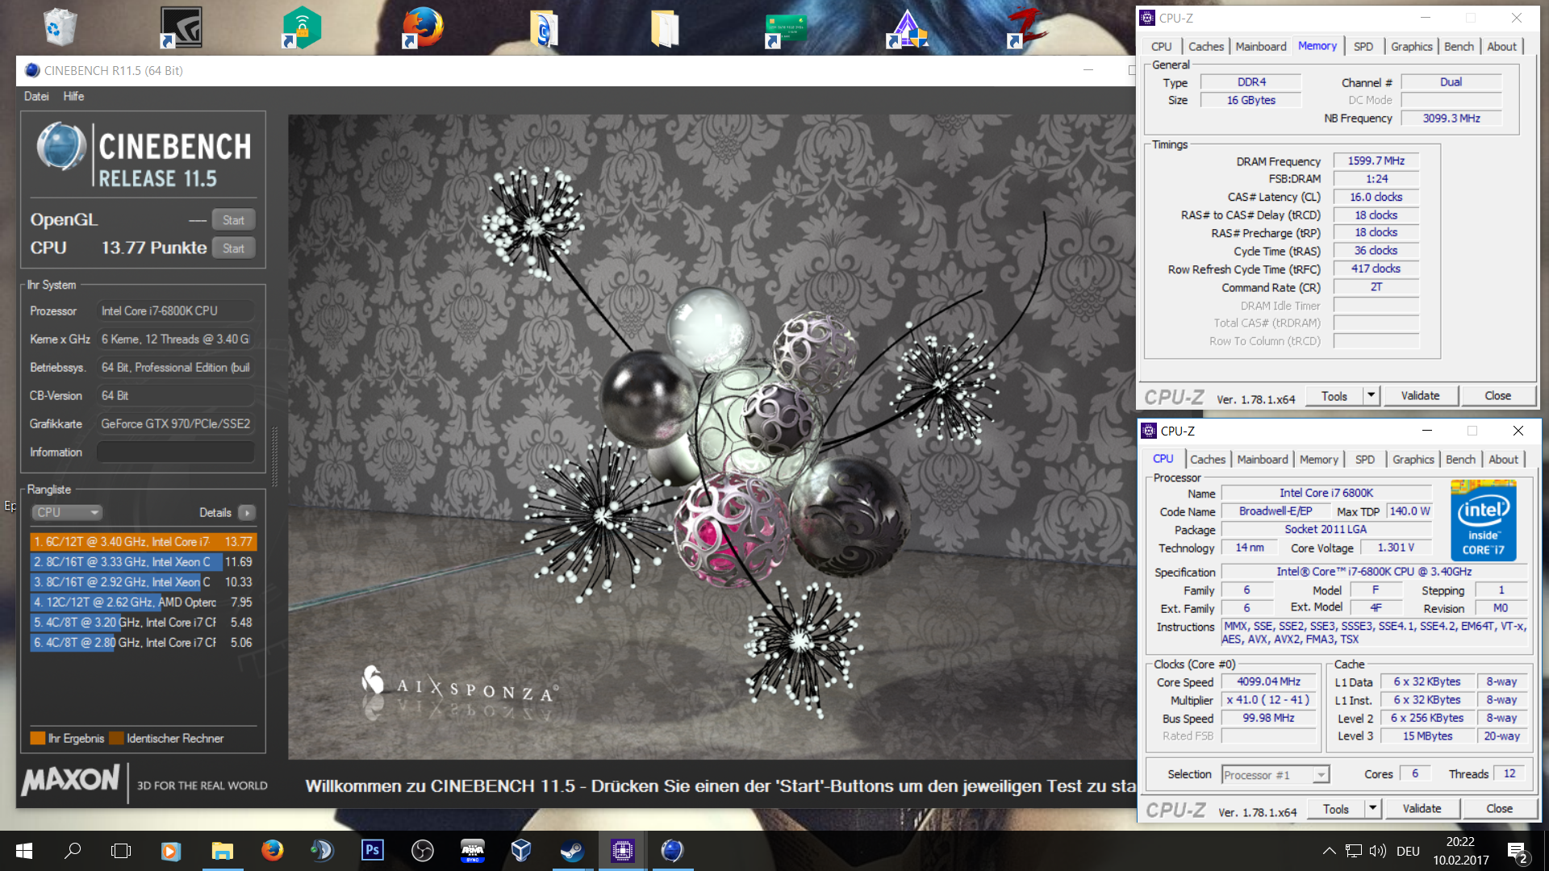Image resolution: width=1549 pixels, height=871 pixels.
Task: Switch to Caches tab in top CPU-Z window
Action: 1205,47
